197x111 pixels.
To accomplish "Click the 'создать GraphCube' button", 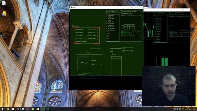I will pyautogui.click(x=81, y=41).
